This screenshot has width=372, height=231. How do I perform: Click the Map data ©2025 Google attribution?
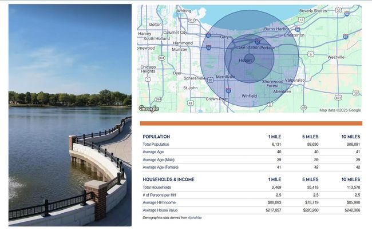[340, 110]
